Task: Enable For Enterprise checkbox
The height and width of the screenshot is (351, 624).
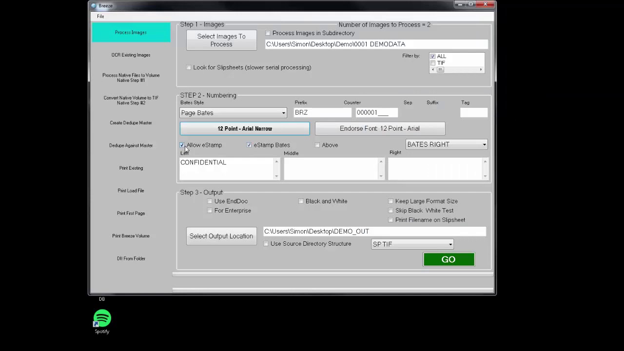Action: coord(210,211)
